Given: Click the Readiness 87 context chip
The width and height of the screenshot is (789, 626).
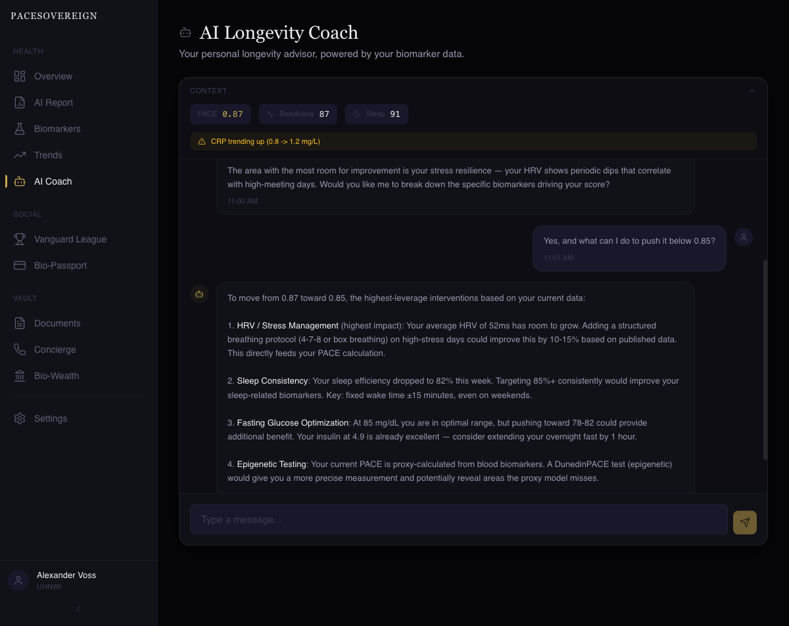Looking at the screenshot, I should tap(298, 114).
